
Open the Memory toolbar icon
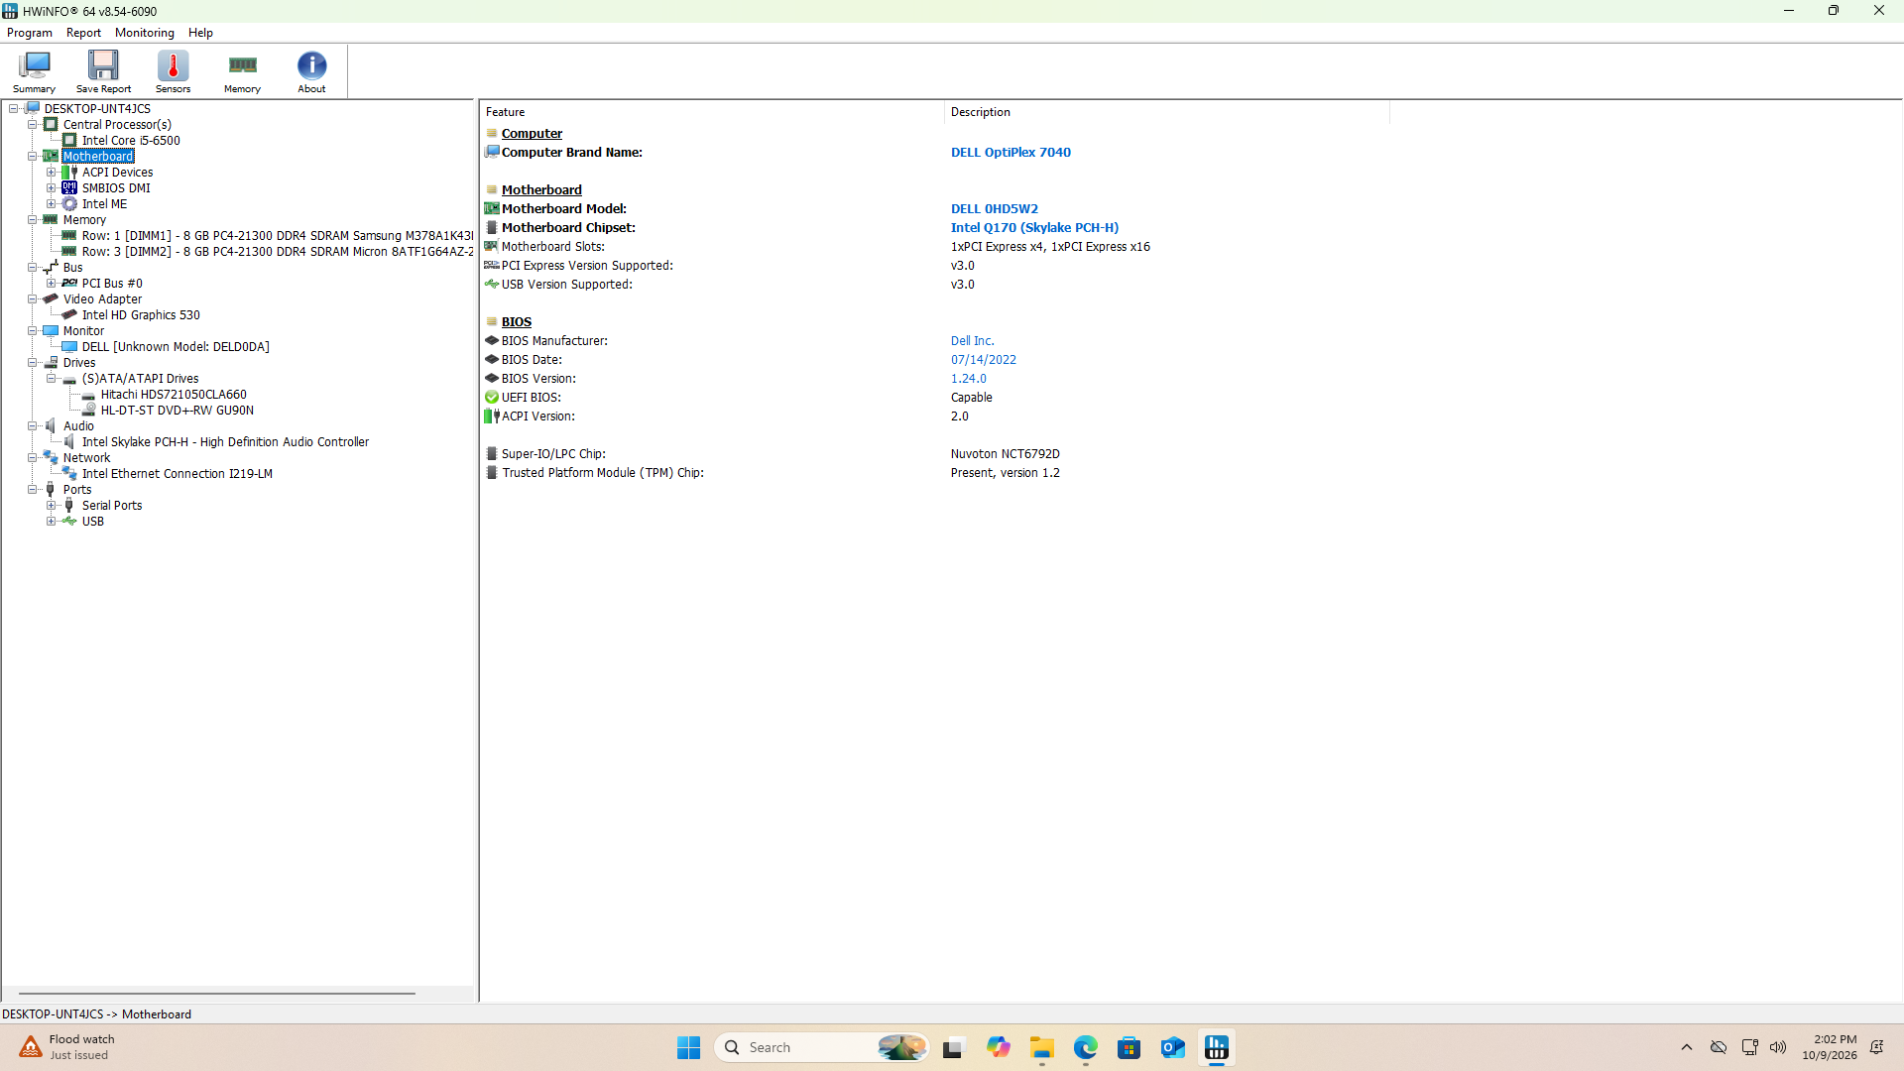tap(242, 71)
